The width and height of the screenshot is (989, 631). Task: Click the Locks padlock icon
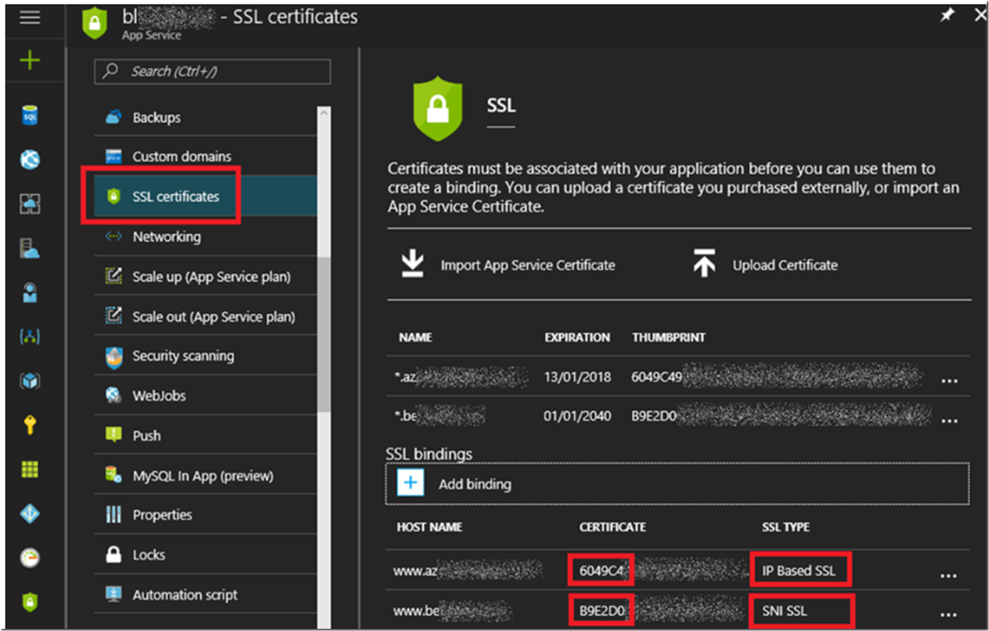pos(113,554)
